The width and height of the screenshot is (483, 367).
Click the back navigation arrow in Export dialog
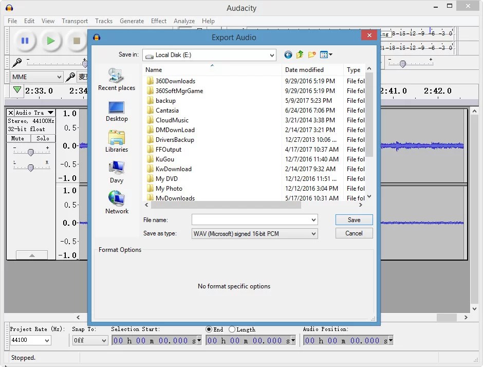(288, 54)
